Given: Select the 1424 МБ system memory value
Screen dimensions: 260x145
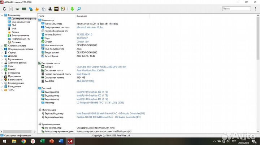Looking at the screenshot, I should click(81, 78).
